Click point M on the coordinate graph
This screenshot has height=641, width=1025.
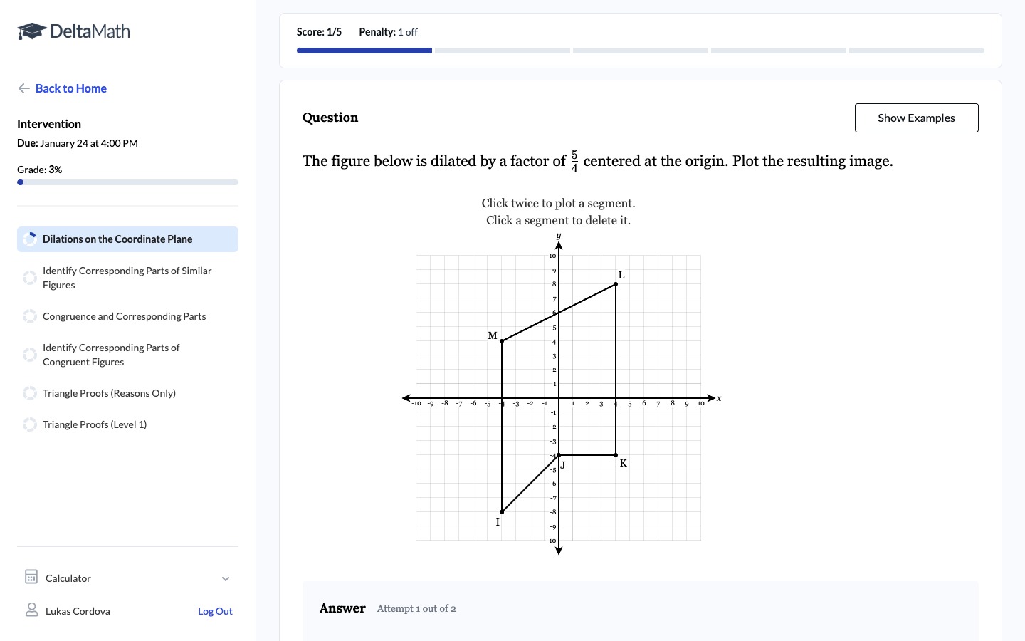(x=502, y=341)
